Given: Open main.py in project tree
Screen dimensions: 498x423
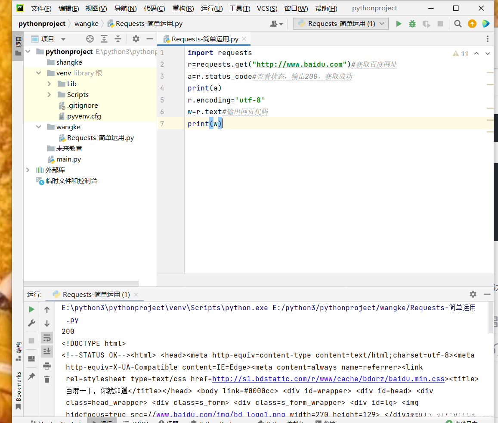Looking at the screenshot, I should pyautogui.click(x=68, y=159).
